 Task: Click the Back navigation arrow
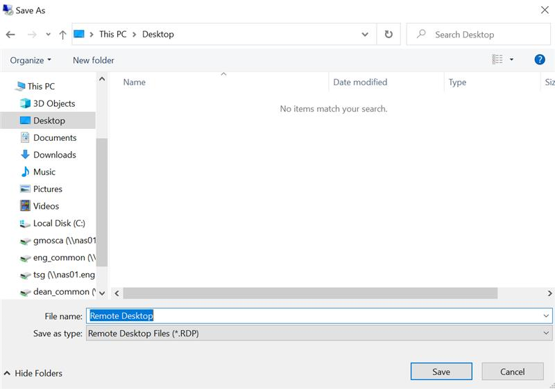pyautogui.click(x=10, y=35)
